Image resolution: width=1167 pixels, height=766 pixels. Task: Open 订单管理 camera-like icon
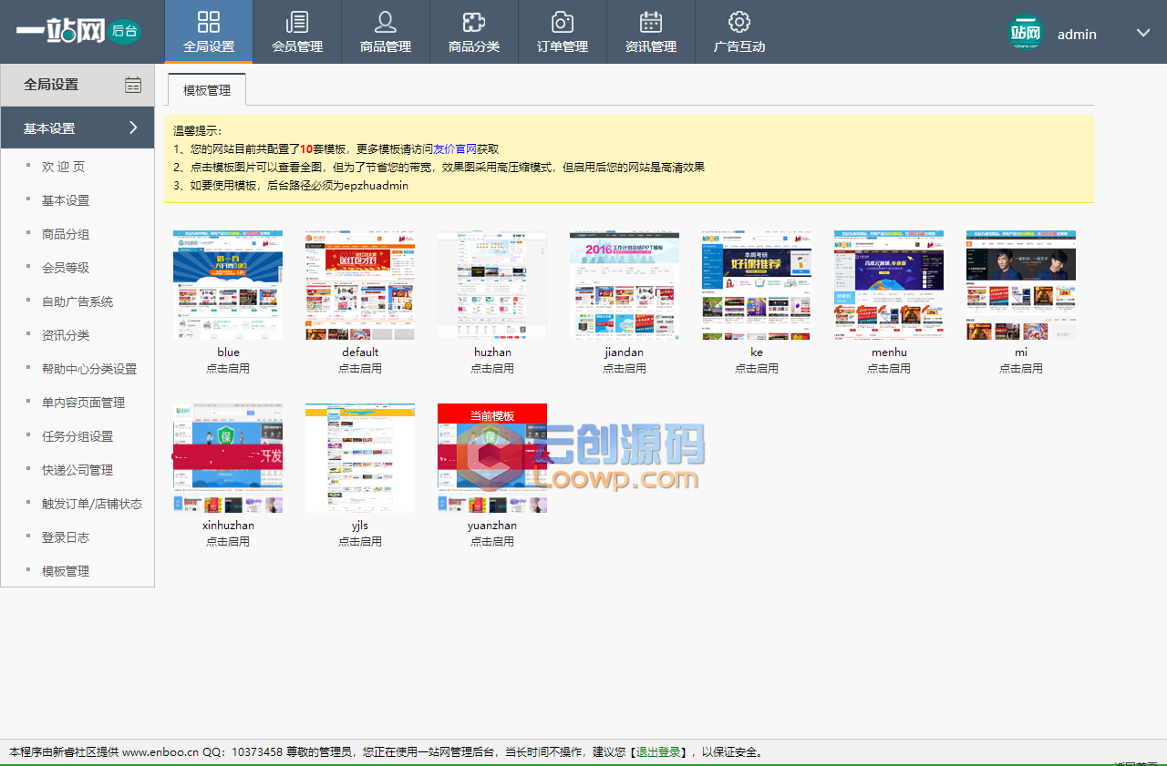[x=563, y=22]
